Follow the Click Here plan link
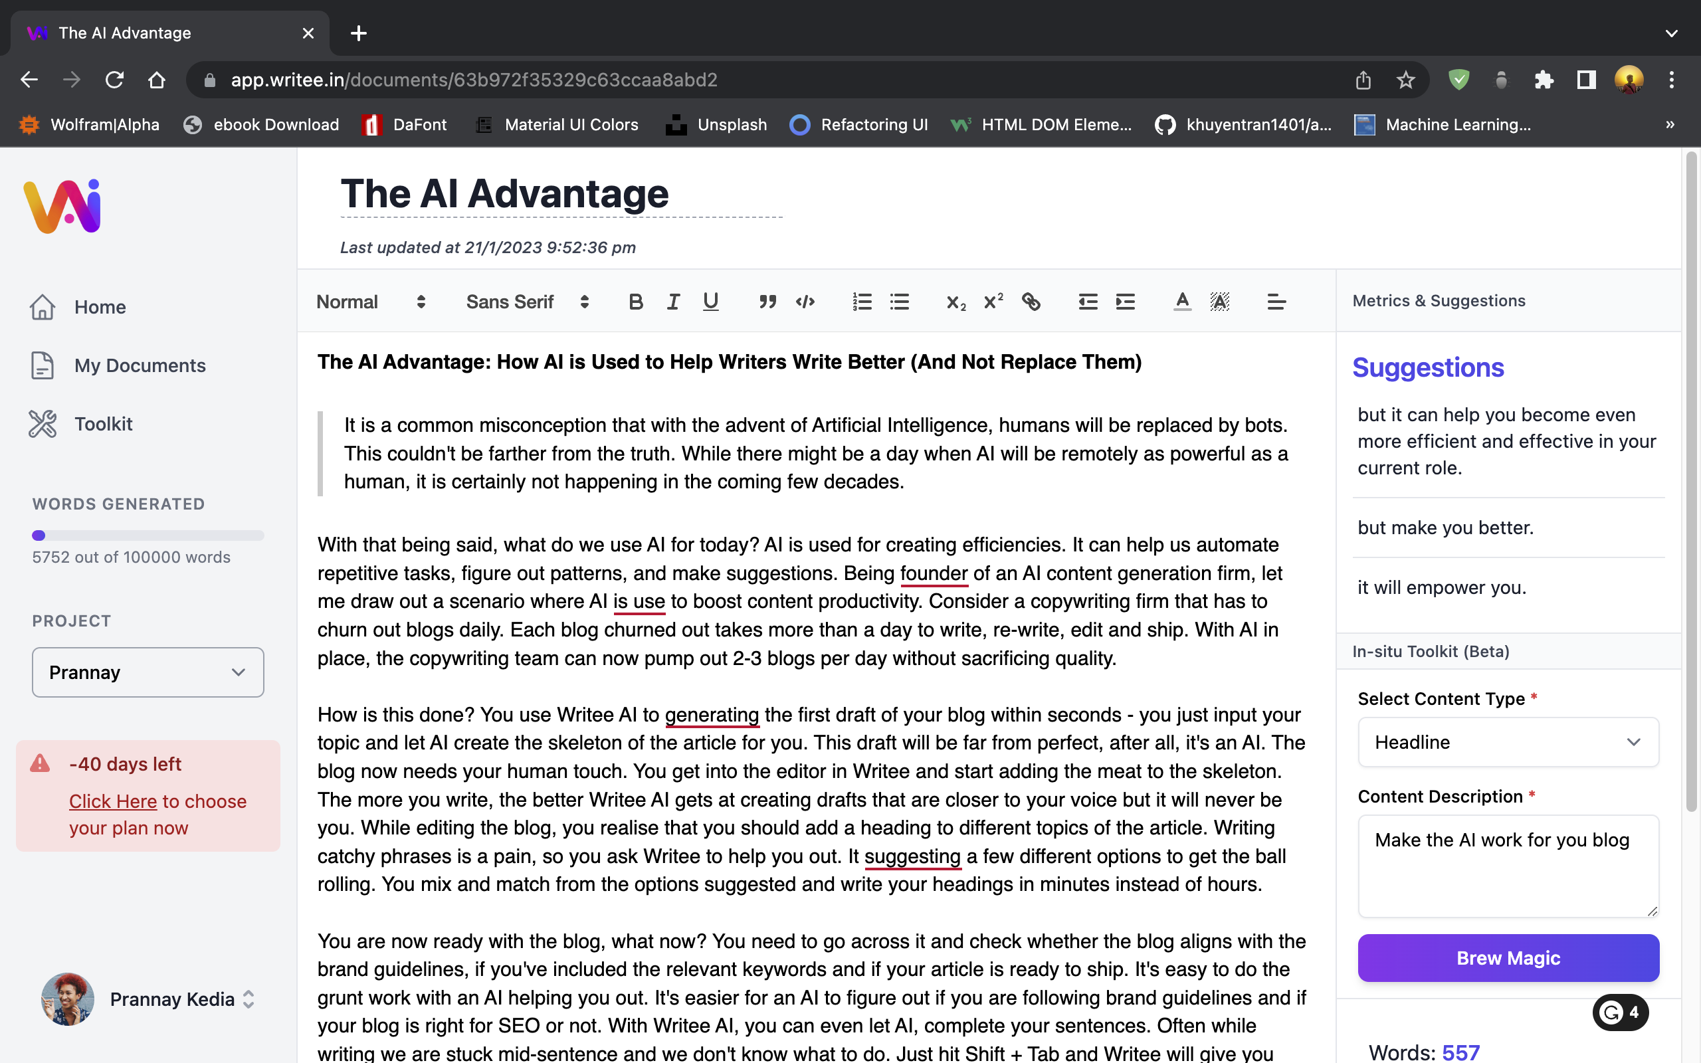The image size is (1701, 1063). (112, 801)
